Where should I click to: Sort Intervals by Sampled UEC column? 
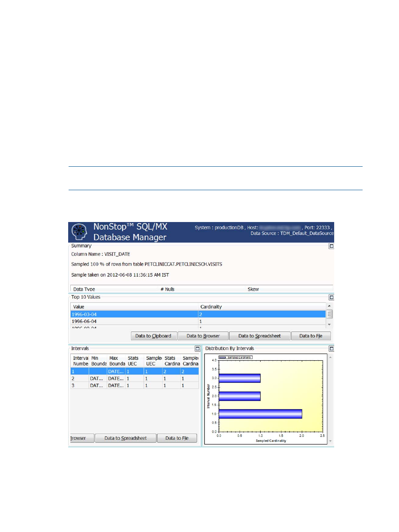(x=153, y=361)
